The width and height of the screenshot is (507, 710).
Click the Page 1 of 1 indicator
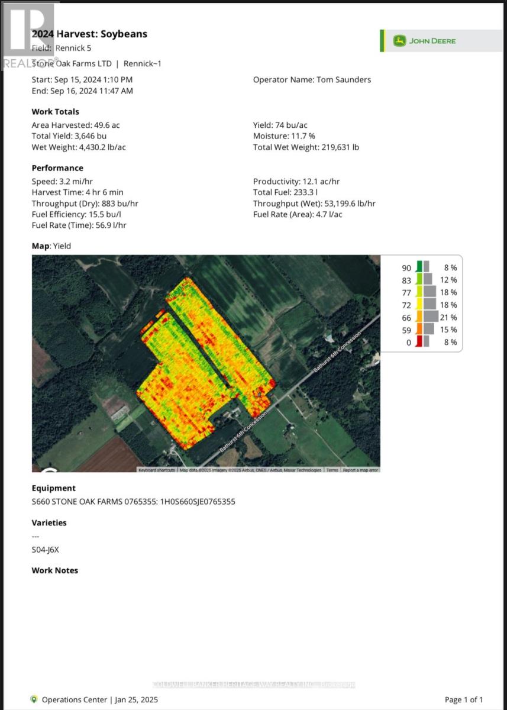tap(464, 699)
